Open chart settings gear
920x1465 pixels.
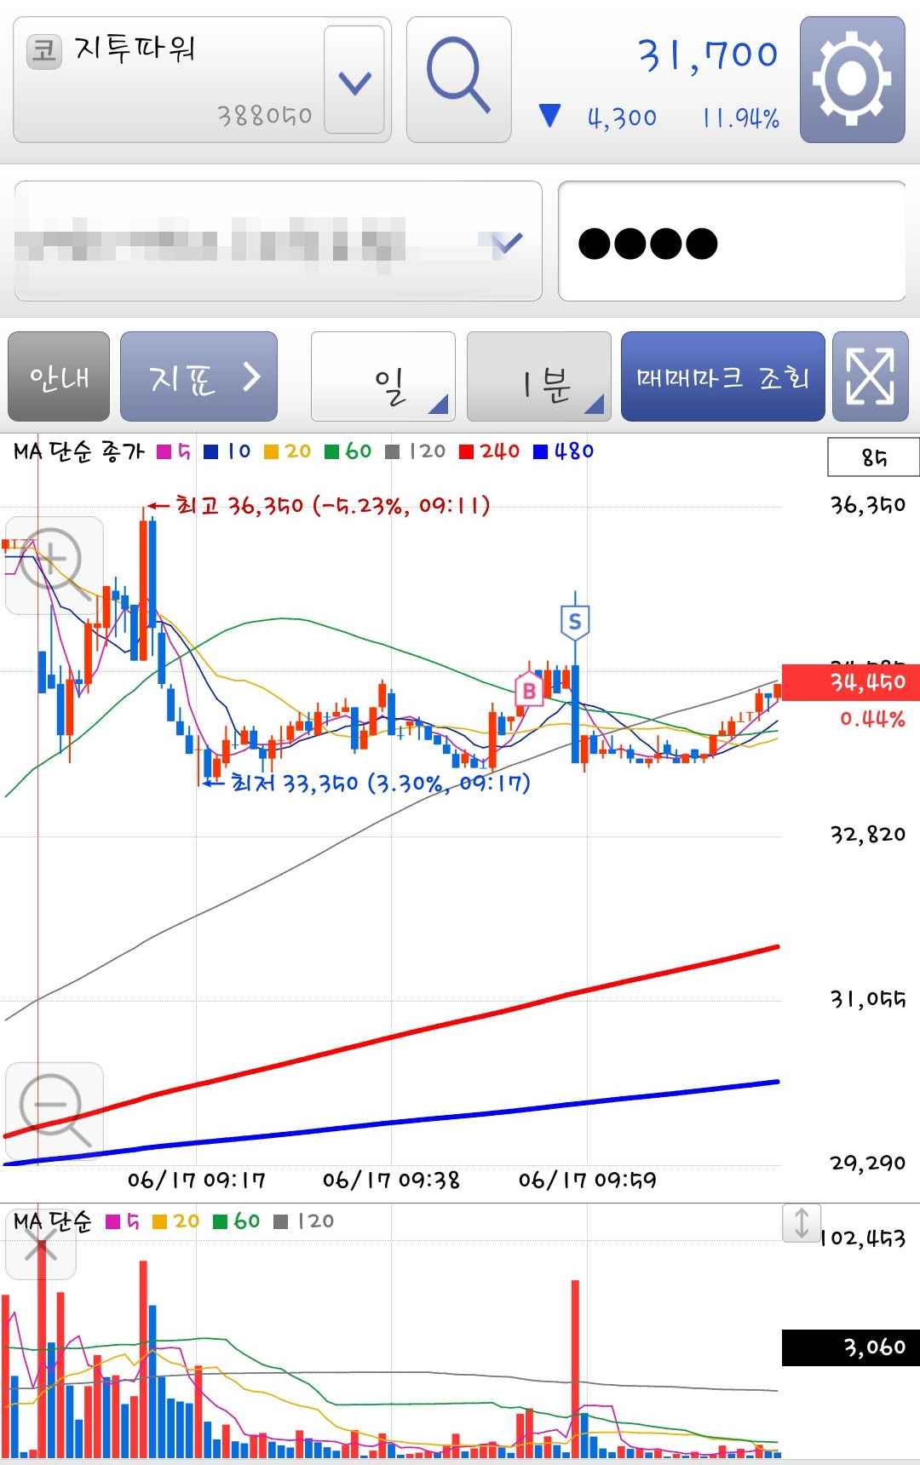click(x=852, y=79)
